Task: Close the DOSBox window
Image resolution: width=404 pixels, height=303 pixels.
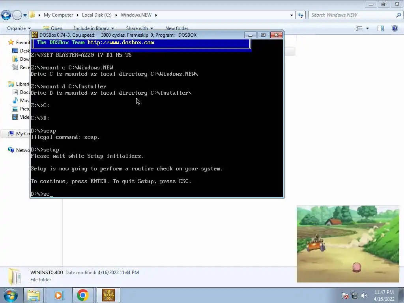Action: tap(276, 35)
